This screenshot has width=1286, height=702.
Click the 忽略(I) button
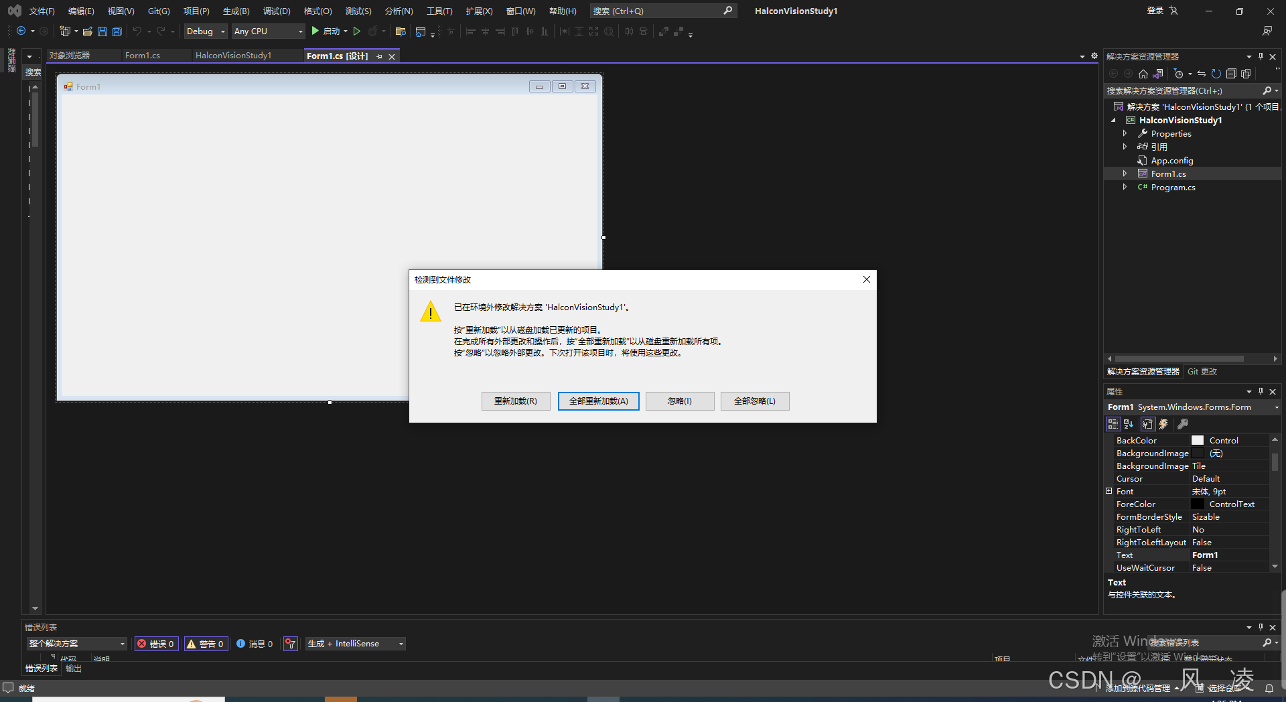point(680,401)
